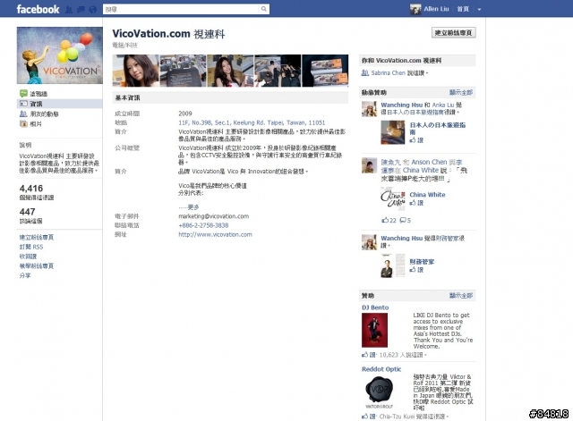Viewport: 573px width, 421px height.
Task: Open the Keelung Rd. Taipei address link
Action: (x=252, y=122)
